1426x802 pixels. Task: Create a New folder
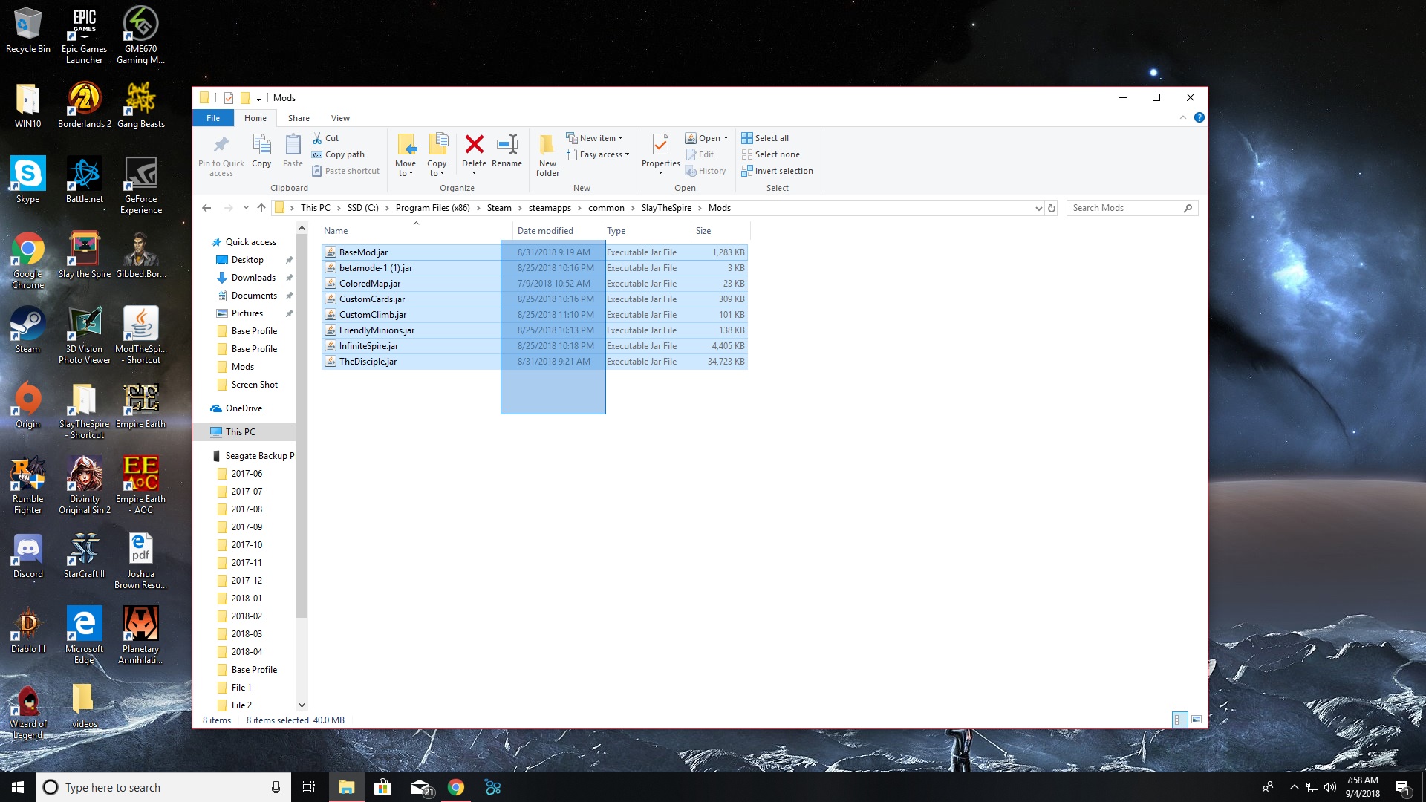[x=547, y=154]
